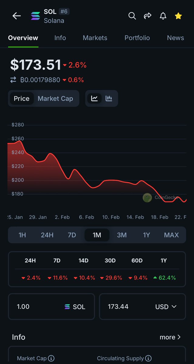
Task: Tap the $280 axis label
Action: click(x=18, y=125)
